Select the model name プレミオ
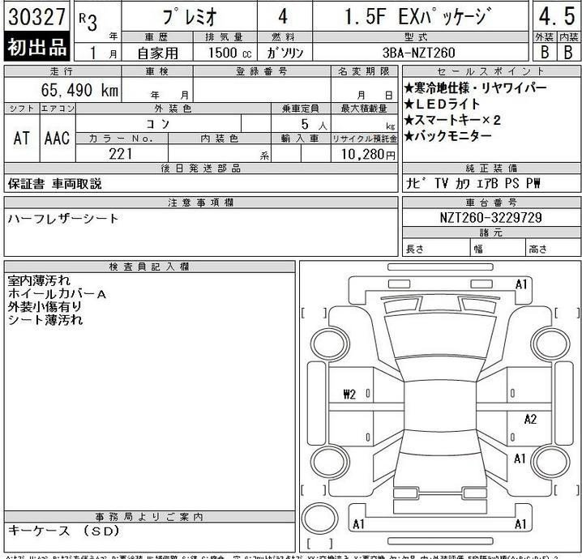Screen dimensions: 582x559 pyautogui.click(x=190, y=18)
